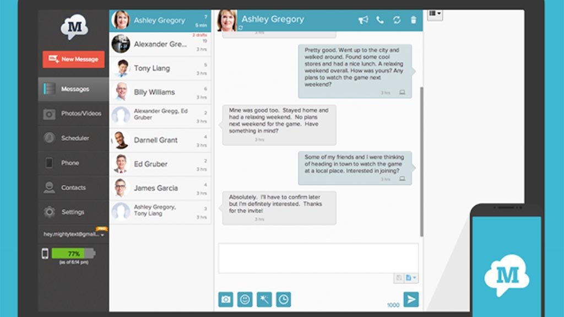Schedule the message with the clock icon
The image size is (564, 317).
pyautogui.click(x=283, y=299)
